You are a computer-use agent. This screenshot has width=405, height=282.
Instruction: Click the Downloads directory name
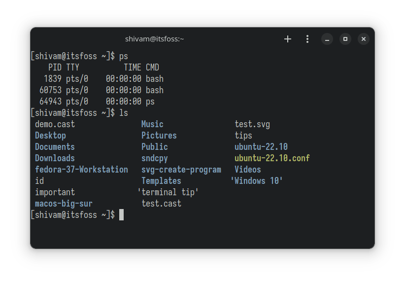55,158
